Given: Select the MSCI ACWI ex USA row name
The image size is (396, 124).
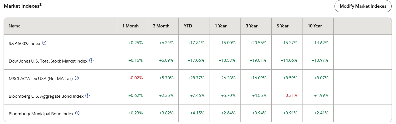Looking at the screenshot, I should [x=41, y=78].
